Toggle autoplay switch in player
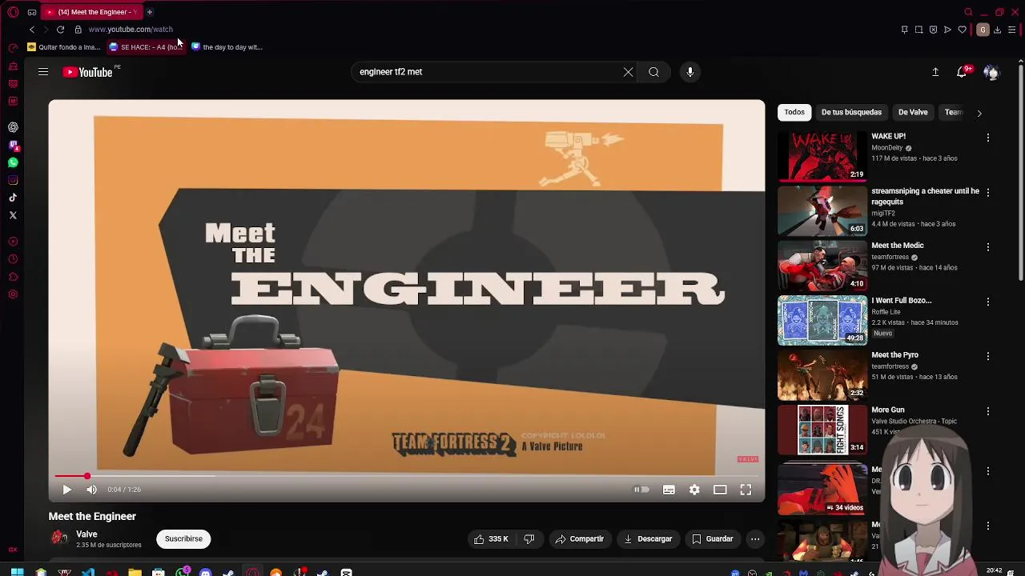The width and height of the screenshot is (1025, 576). (641, 490)
